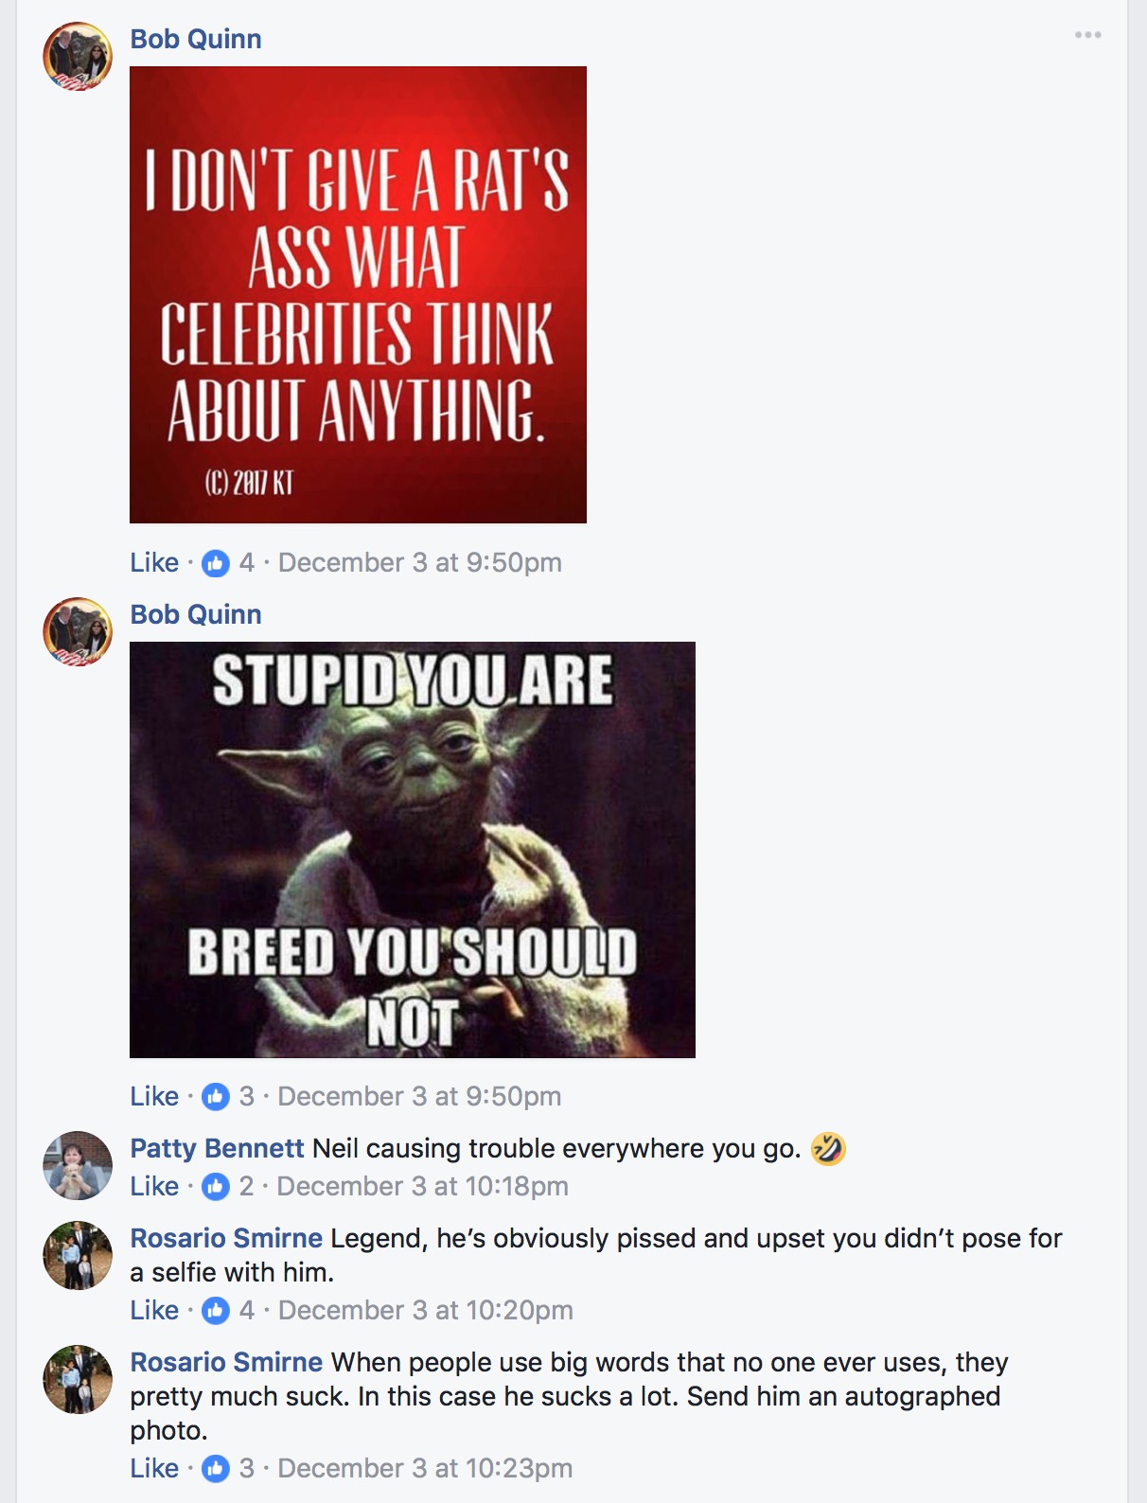The image size is (1147, 1503).
Task: Open the three-dot options menu on Bob Quinn's comment
Action: (1087, 35)
